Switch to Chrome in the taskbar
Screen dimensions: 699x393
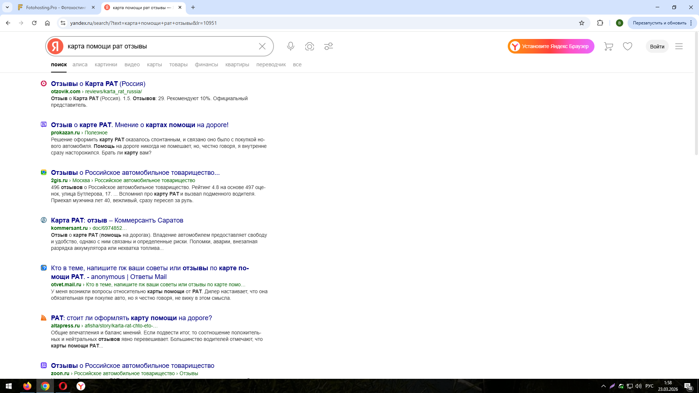(45, 386)
